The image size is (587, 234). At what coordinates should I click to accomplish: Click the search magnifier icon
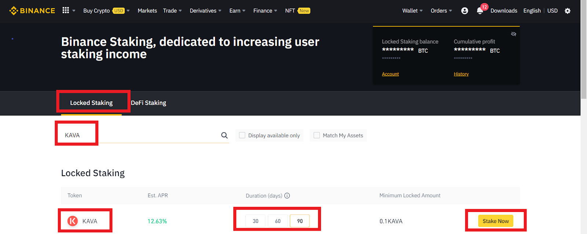point(225,135)
